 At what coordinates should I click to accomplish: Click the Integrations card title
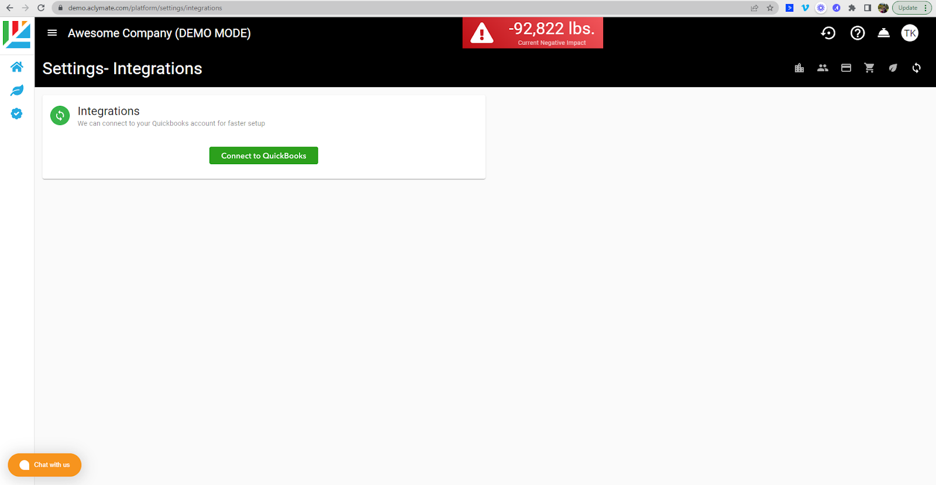[109, 111]
